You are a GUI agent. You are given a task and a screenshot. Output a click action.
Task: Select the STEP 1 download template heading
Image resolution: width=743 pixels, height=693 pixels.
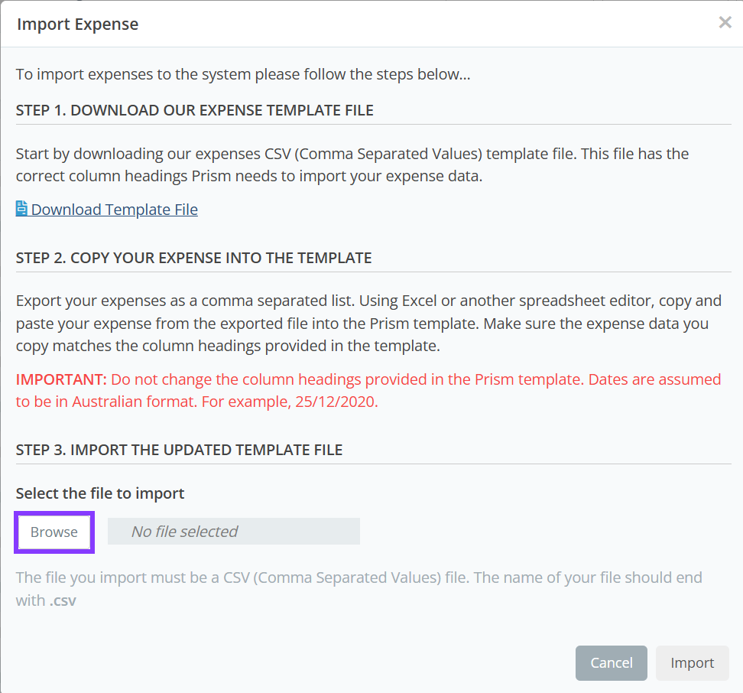[x=194, y=110]
